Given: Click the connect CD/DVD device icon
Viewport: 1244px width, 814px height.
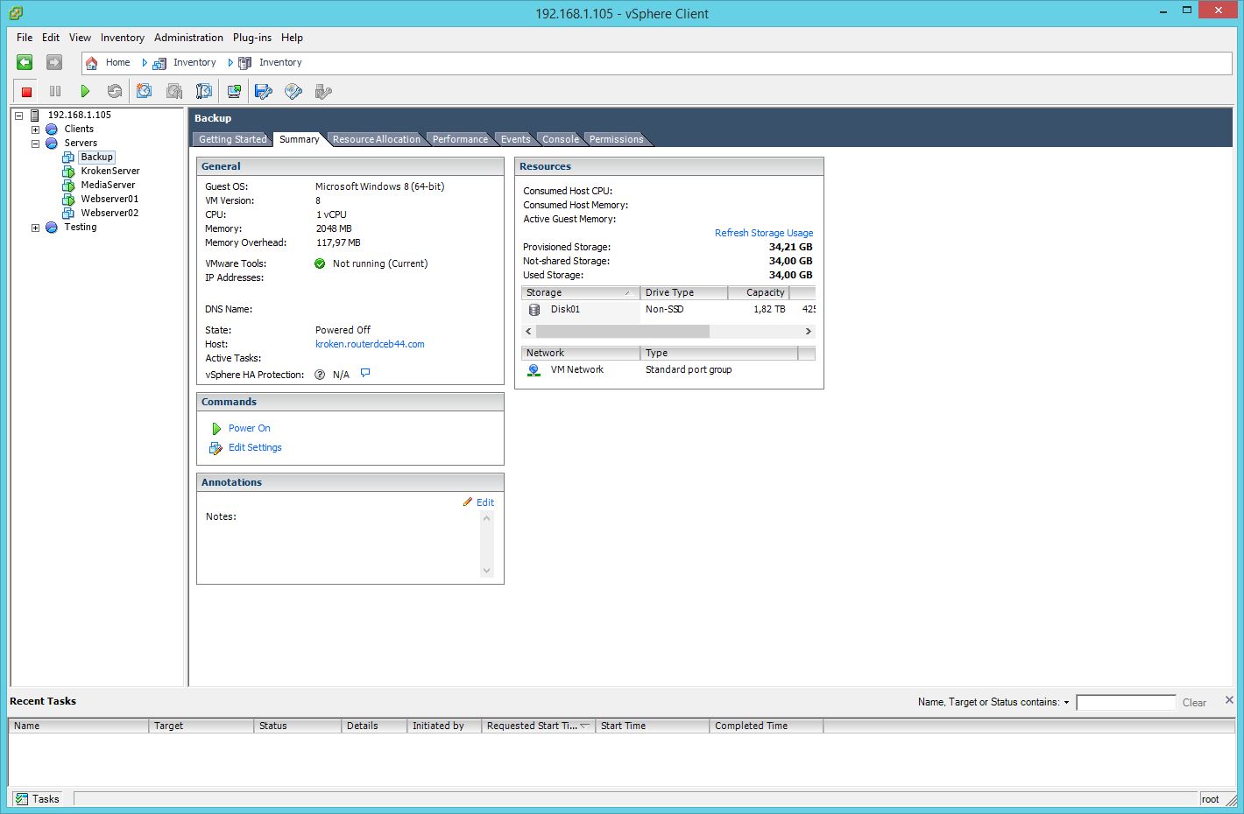Looking at the screenshot, I should coord(293,91).
